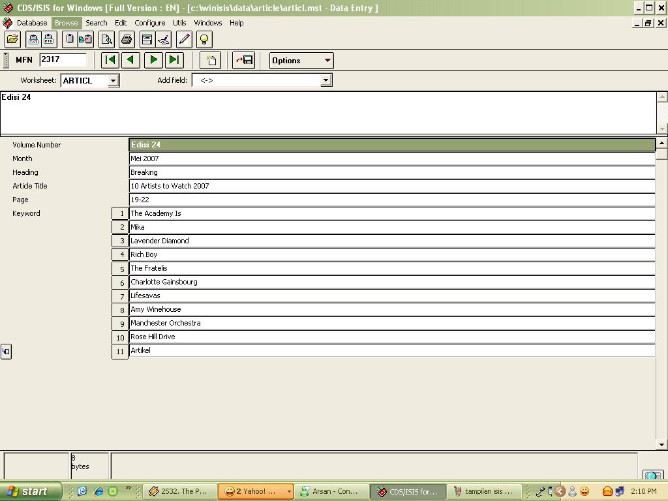Go to last record

coord(174,60)
